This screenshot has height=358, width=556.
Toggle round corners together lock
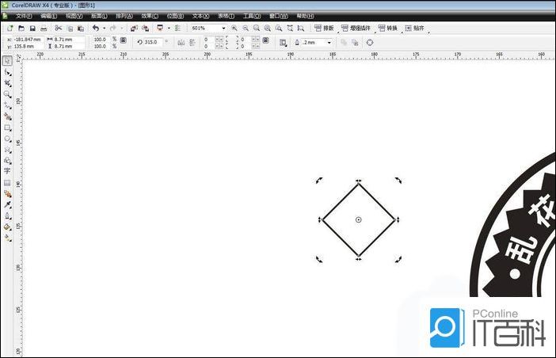[x=265, y=40]
